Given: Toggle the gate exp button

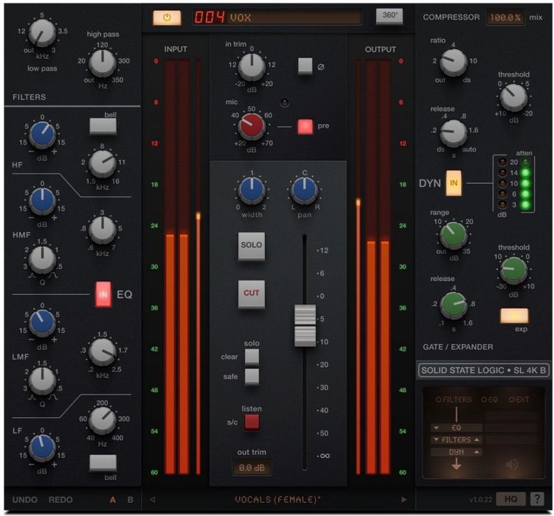Looking at the screenshot, I should point(514,316).
